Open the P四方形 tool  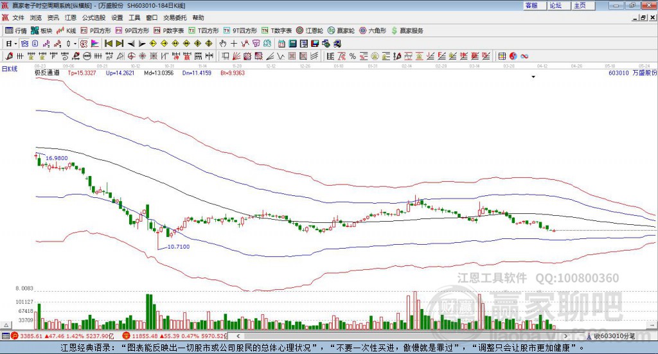pyautogui.click(x=96, y=30)
